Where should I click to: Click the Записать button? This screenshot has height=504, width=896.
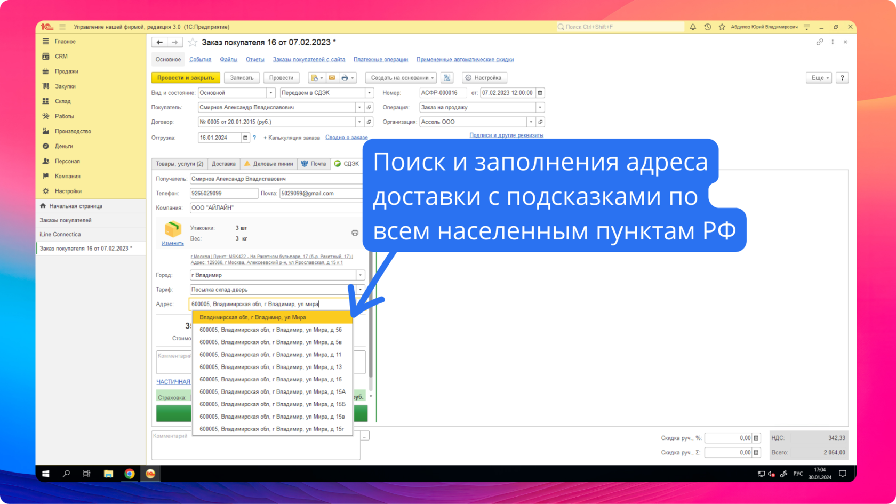pos(242,78)
